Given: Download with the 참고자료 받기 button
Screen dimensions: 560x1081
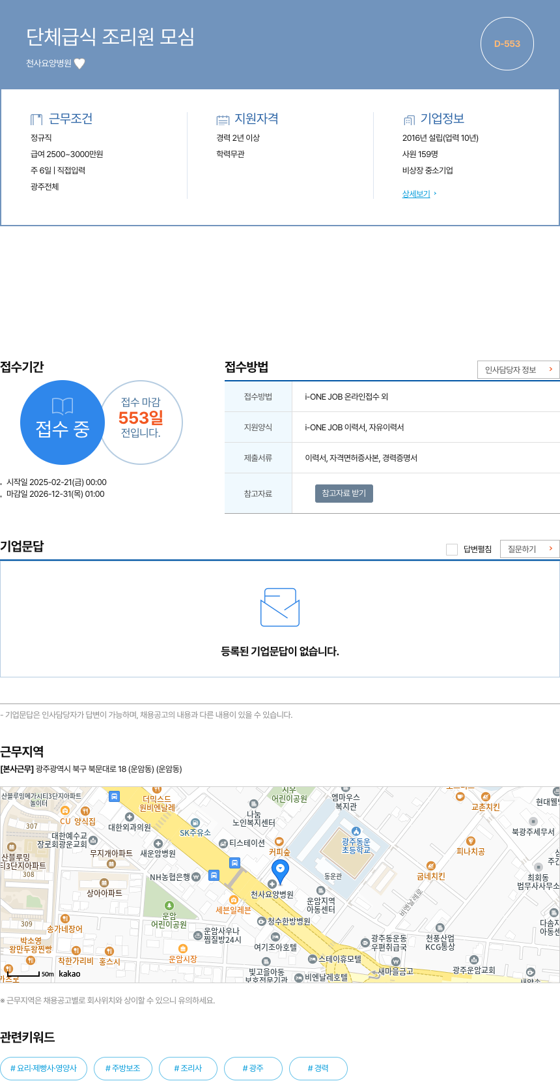Looking at the screenshot, I should [x=344, y=494].
